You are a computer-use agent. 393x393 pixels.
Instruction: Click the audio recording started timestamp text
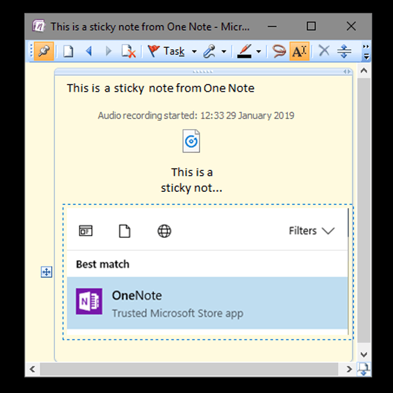pyautogui.click(x=196, y=115)
